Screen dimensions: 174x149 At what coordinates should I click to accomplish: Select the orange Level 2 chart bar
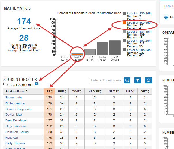pyautogui.click(x=77, y=54)
